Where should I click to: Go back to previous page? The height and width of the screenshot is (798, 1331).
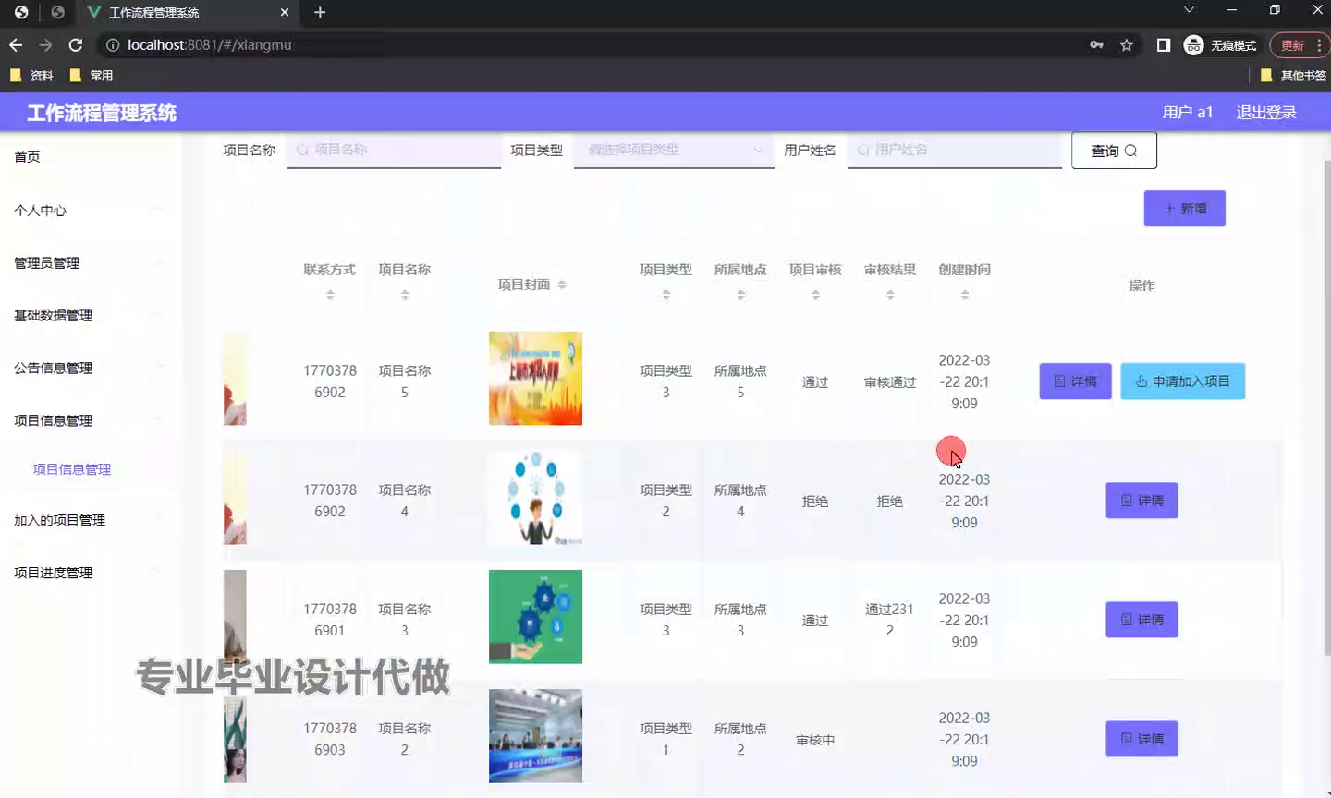(x=16, y=44)
